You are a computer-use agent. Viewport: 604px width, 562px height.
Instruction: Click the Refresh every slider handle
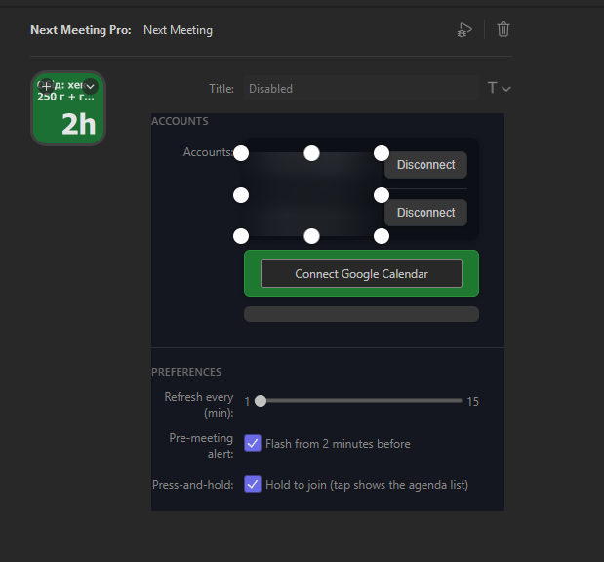tap(261, 401)
